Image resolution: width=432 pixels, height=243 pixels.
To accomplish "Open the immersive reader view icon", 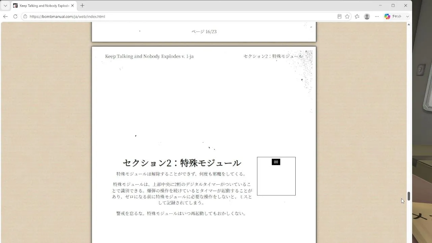I will pyautogui.click(x=340, y=17).
